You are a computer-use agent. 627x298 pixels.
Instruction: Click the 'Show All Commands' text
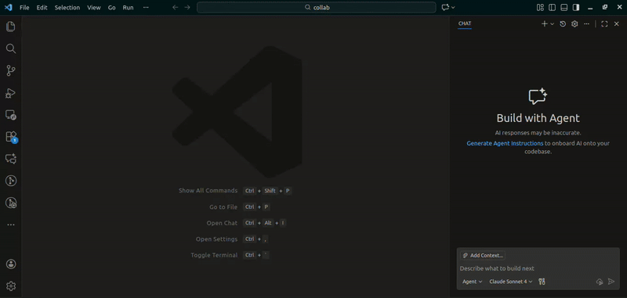208,191
